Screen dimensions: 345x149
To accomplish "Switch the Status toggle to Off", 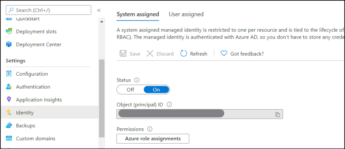I will (130, 90).
